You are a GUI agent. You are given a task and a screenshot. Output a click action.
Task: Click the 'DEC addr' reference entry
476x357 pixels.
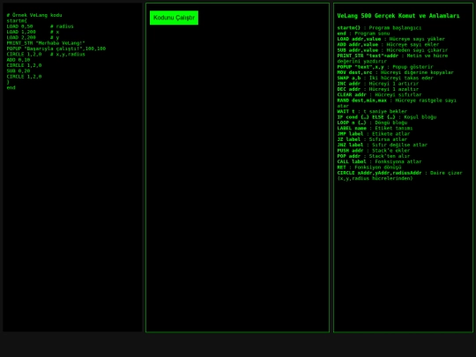(x=378, y=89)
